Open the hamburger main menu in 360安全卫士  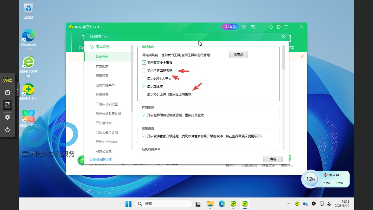(286, 27)
